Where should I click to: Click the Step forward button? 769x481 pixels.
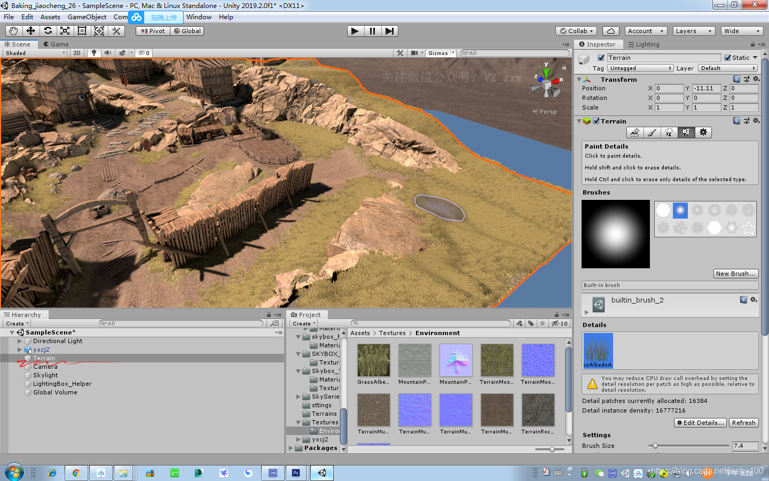pyautogui.click(x=389, y=31)
